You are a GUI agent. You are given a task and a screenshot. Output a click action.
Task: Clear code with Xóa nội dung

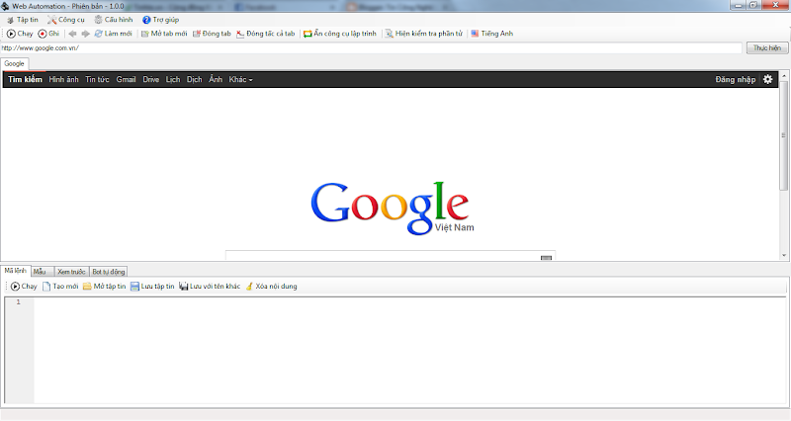[x=271, y=287]
